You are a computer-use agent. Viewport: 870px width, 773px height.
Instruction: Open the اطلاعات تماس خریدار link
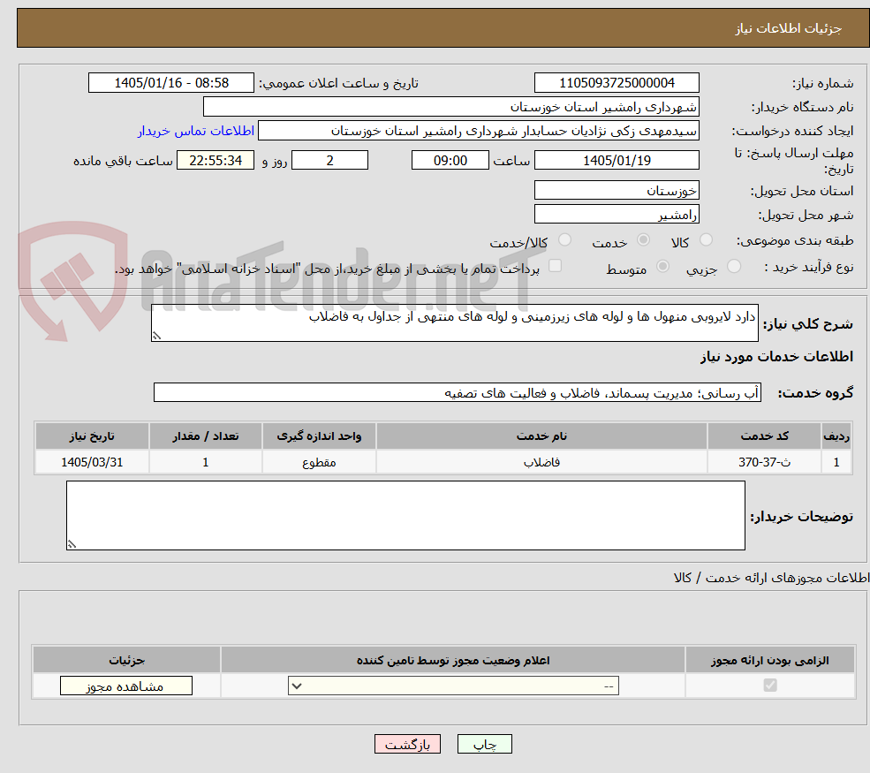tap(196, 131)
